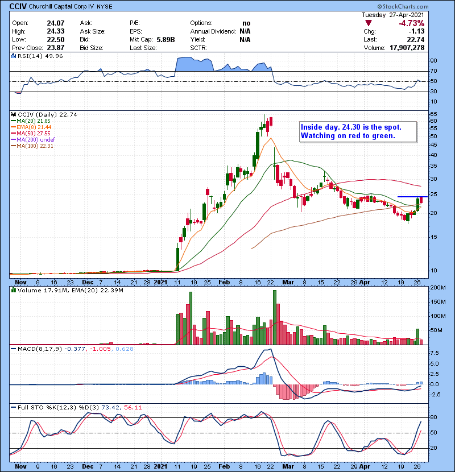
Task: Click the 7.5 label on the MACD axis
Action: 435,353
